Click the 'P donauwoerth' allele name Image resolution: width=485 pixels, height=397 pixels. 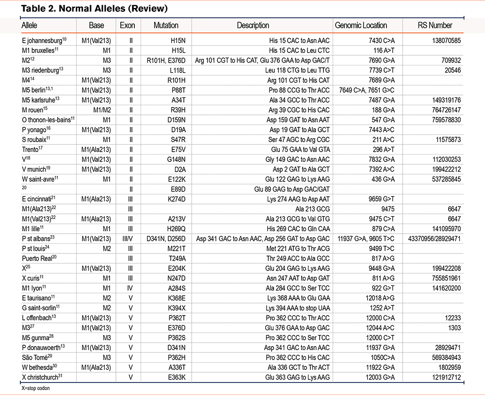tap(41, 347)
